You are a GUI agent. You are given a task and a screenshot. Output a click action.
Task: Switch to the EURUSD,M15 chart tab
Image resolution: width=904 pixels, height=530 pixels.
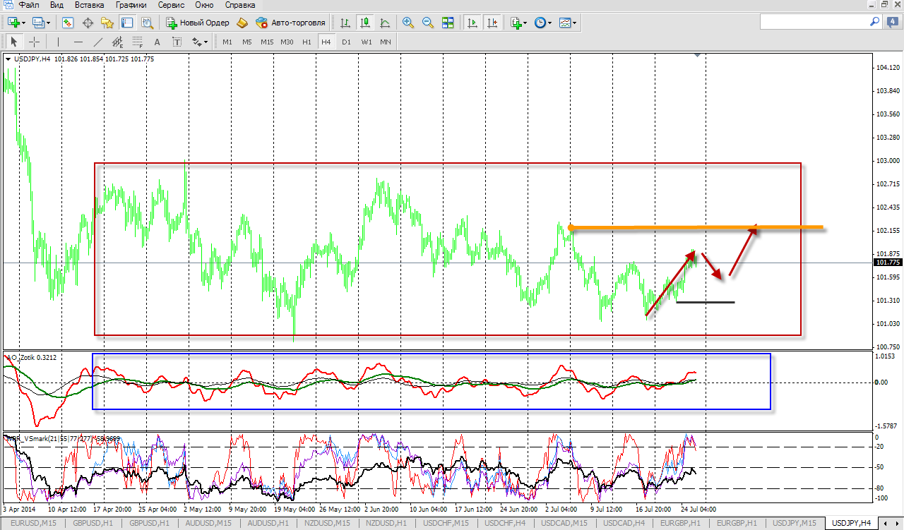(x=33, y=523)
